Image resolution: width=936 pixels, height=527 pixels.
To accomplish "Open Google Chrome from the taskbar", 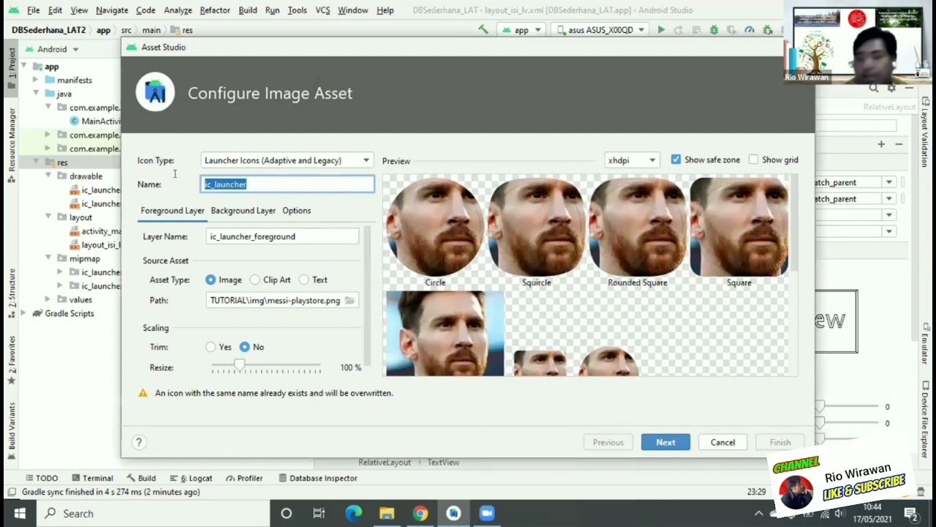I will tap(420, 513).
